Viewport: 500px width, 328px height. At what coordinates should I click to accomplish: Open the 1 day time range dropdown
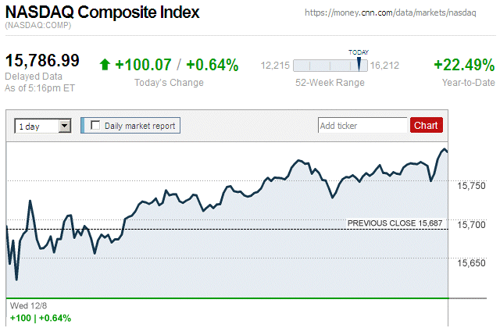(65, 125)
